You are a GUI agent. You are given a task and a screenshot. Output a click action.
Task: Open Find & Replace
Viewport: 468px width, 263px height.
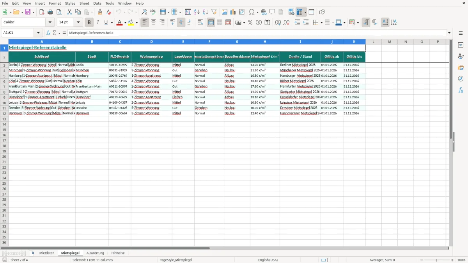pyautogui.click(x=144, y=12)
